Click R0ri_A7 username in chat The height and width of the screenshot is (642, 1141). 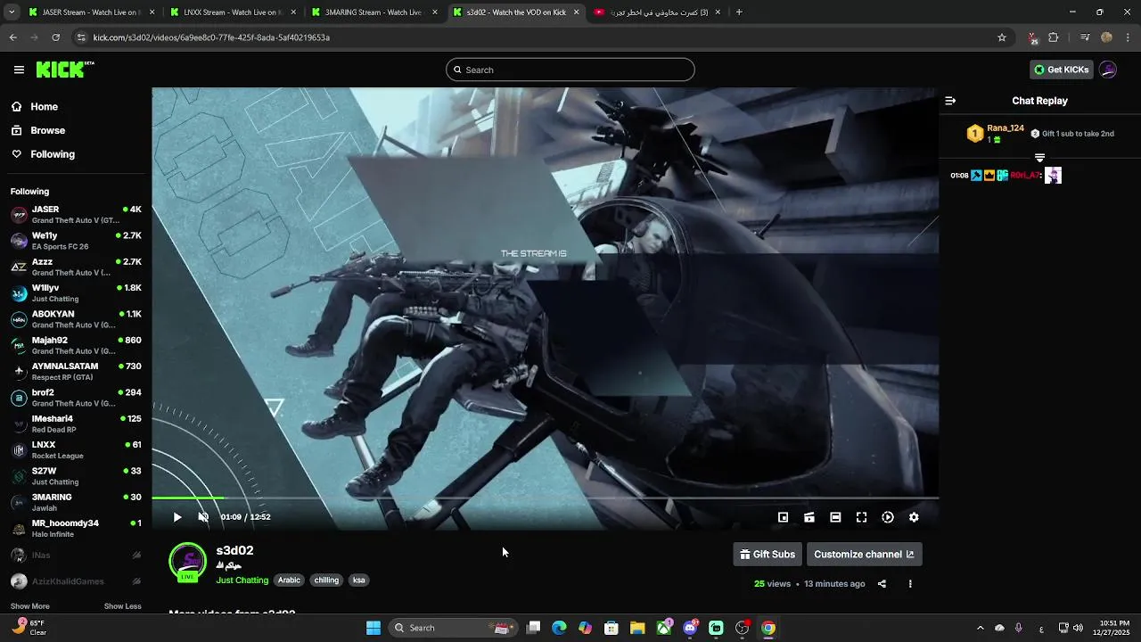click(x=1025, y=176)
